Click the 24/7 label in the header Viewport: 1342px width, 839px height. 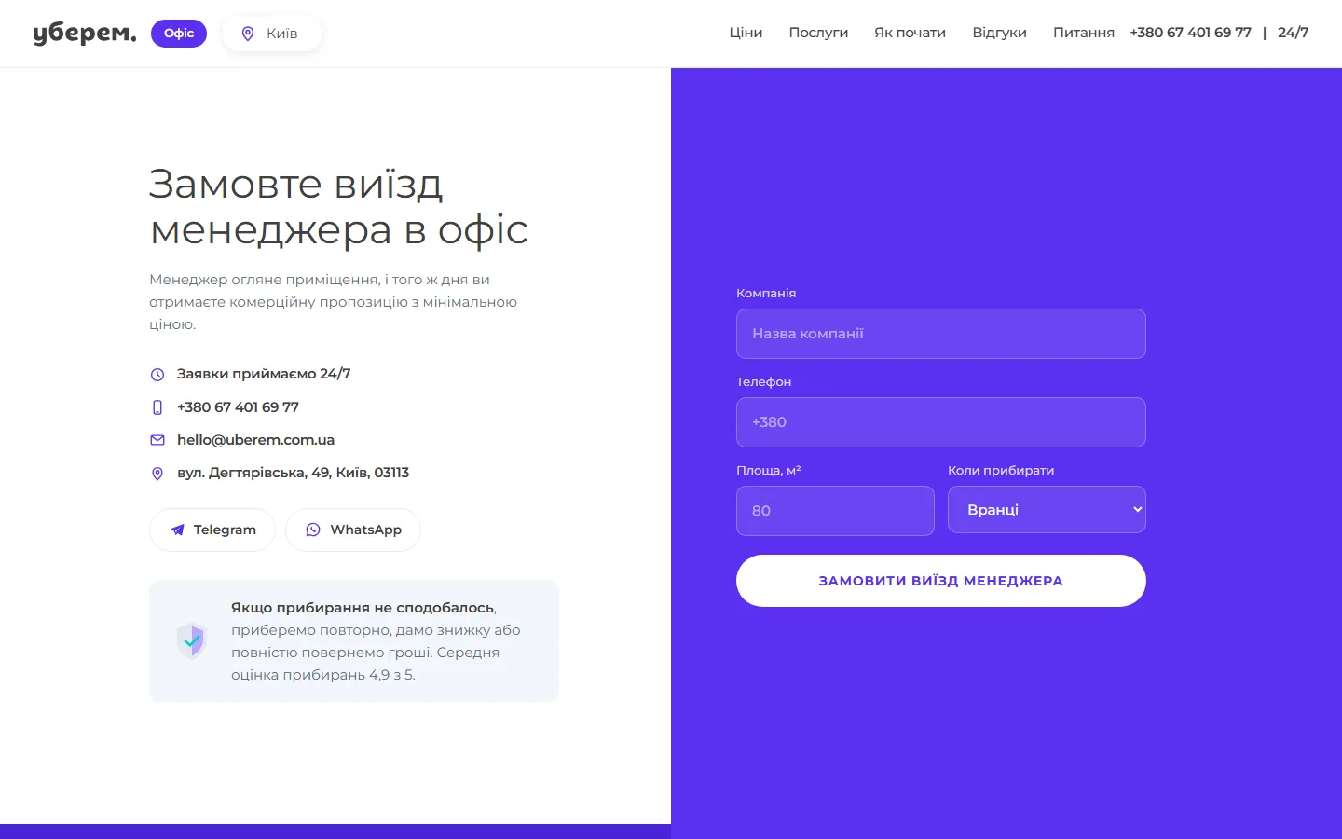pos(1293,33)
